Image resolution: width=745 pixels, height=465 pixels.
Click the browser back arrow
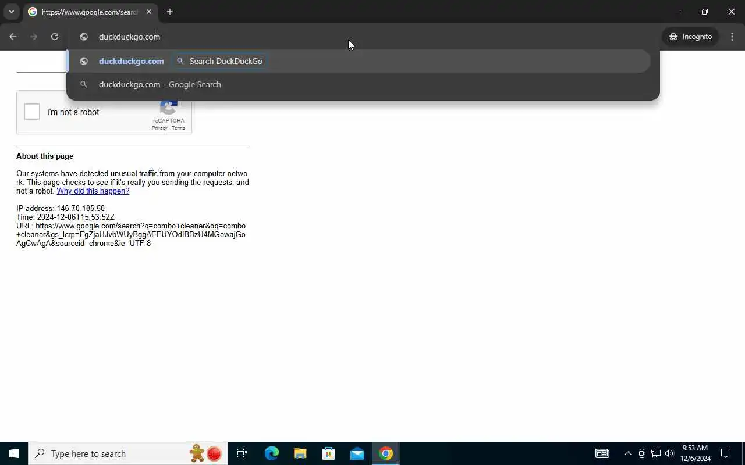(x=13, y=37)
